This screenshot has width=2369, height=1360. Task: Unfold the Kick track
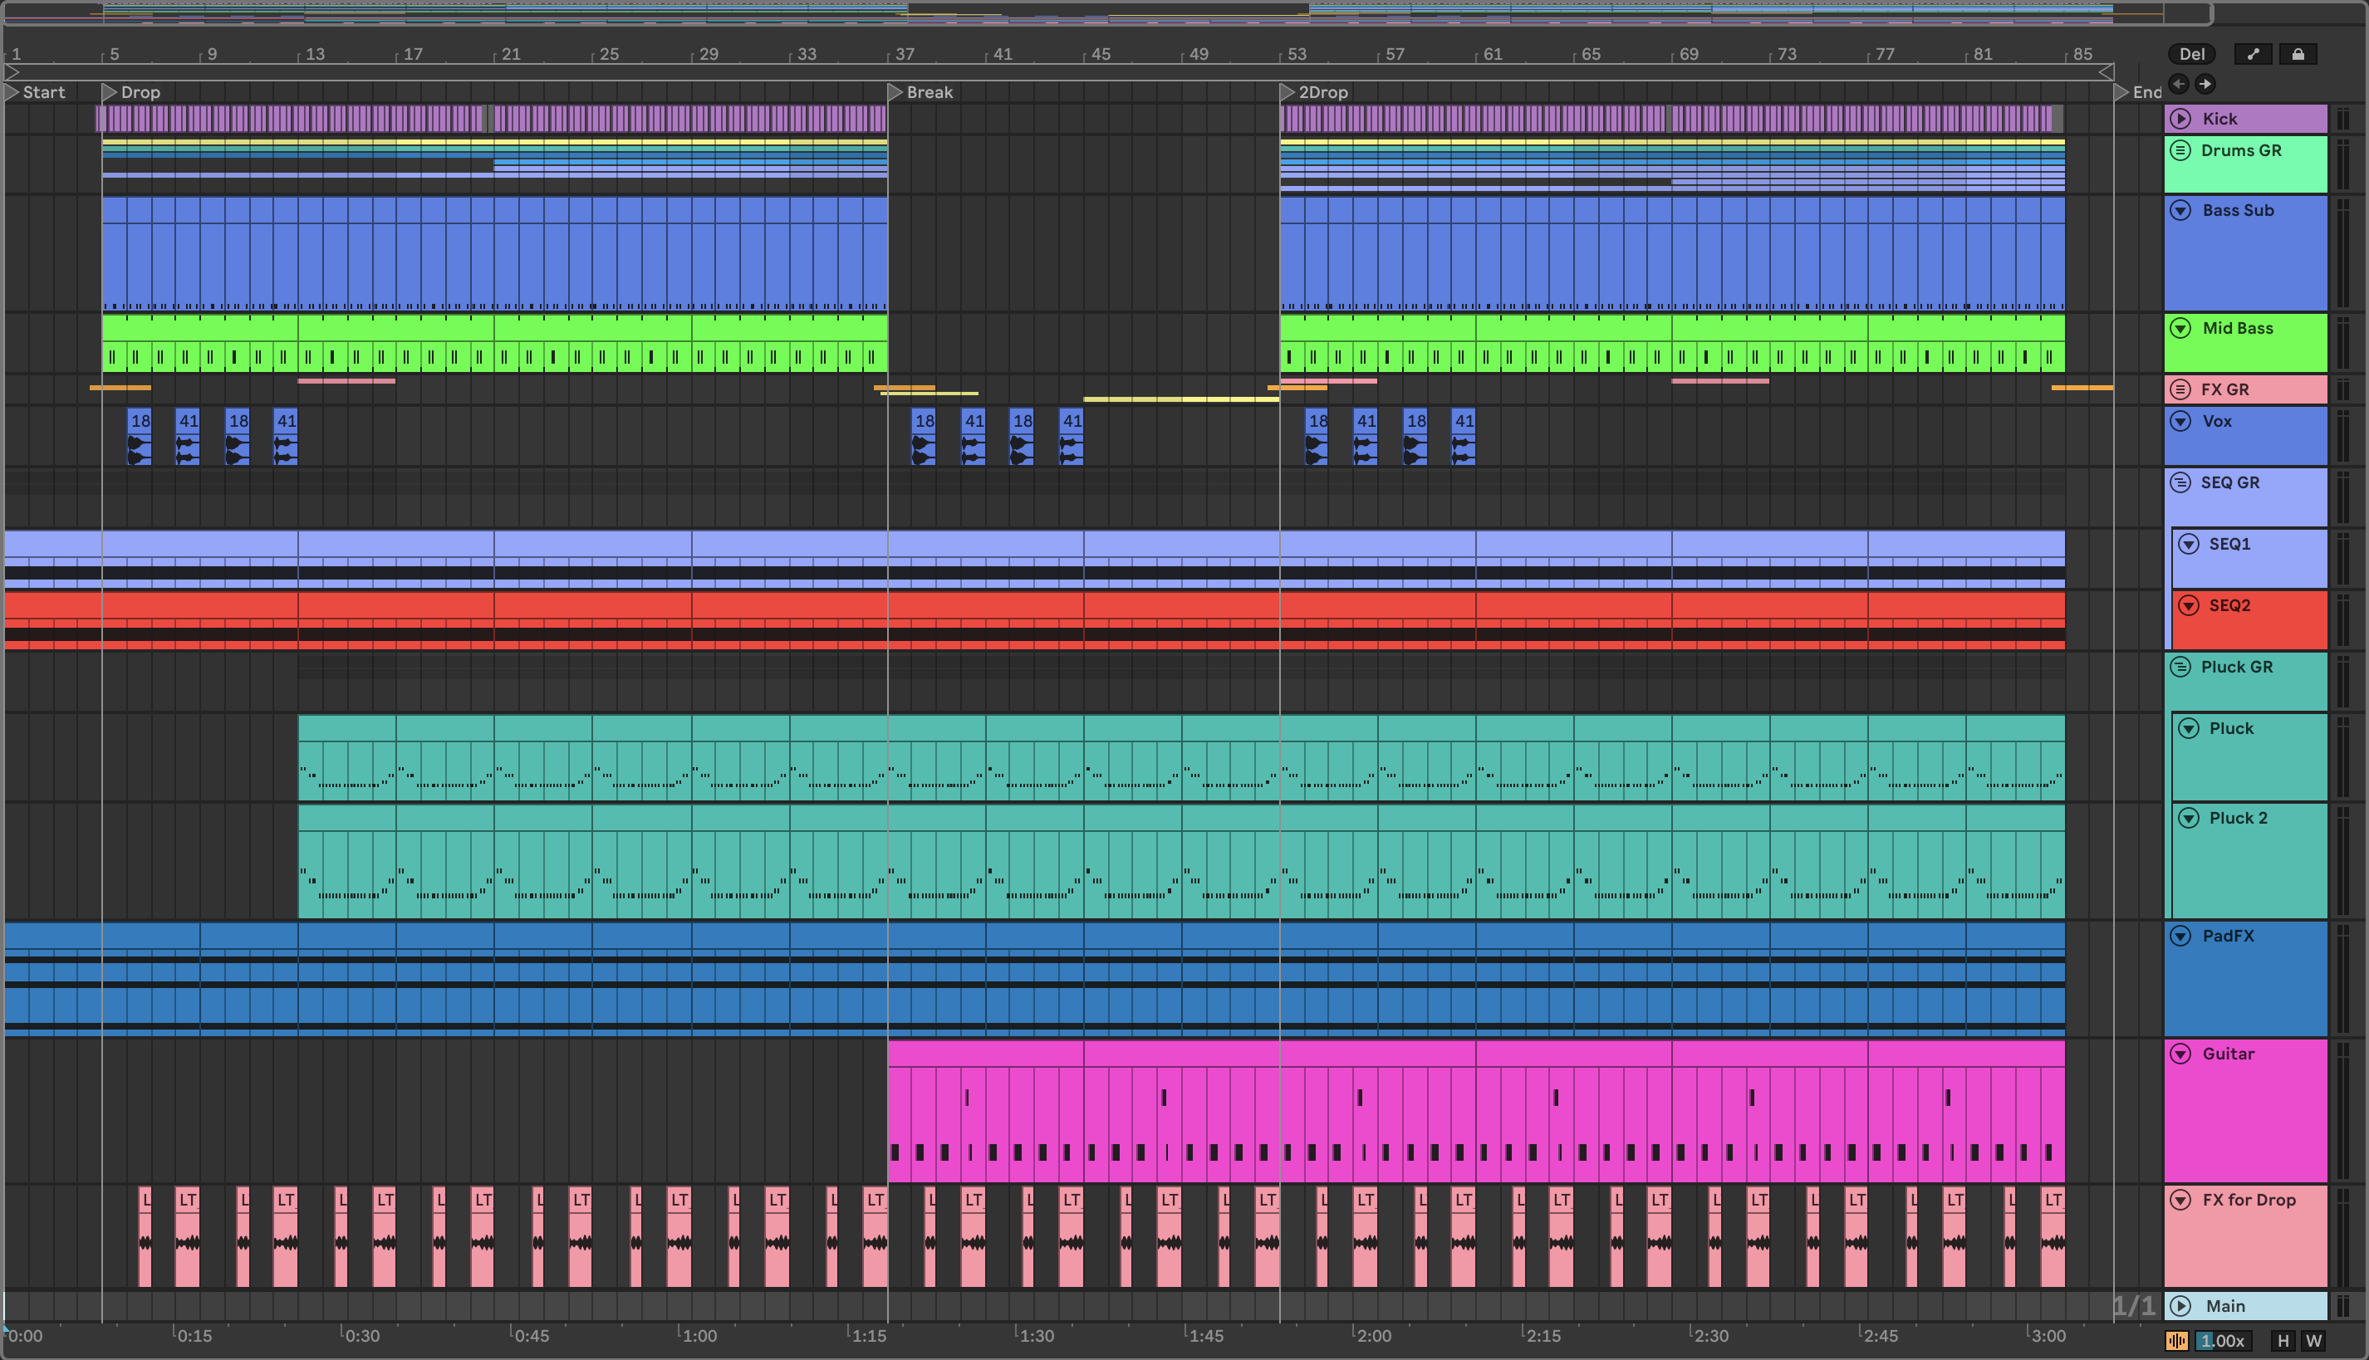tap(2180, 119)
